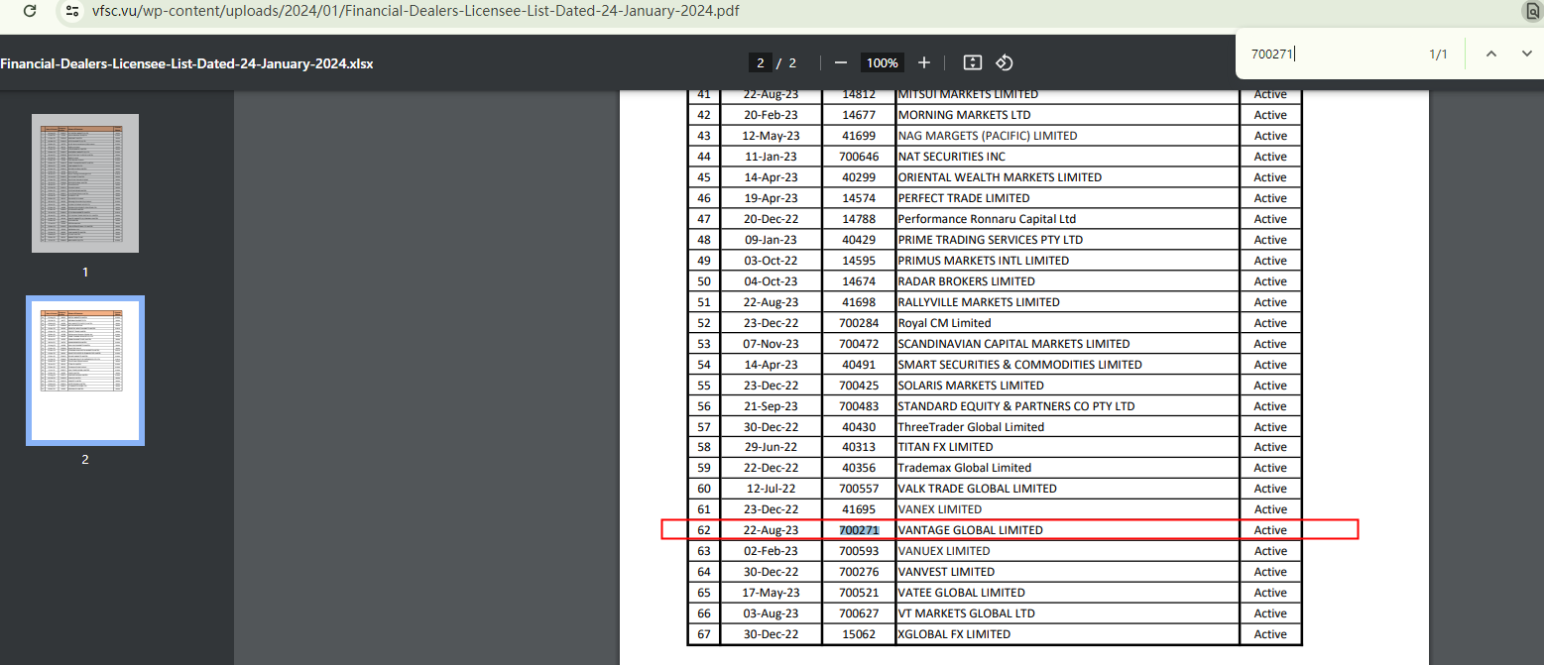This screenshot has height=665, width=1544.
Task: Rotate the PDF counterclockwise
Action: (1004, 62)
